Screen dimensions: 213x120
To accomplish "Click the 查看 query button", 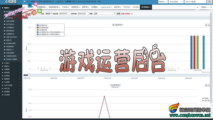I will point(118,14).
